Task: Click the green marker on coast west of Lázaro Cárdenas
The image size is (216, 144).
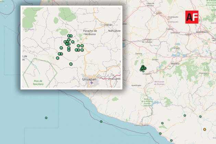Action: [101, 122]
